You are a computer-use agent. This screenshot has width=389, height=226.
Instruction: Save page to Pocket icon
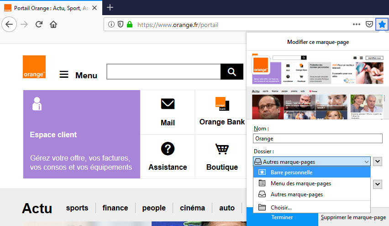(x=369, y=24)
